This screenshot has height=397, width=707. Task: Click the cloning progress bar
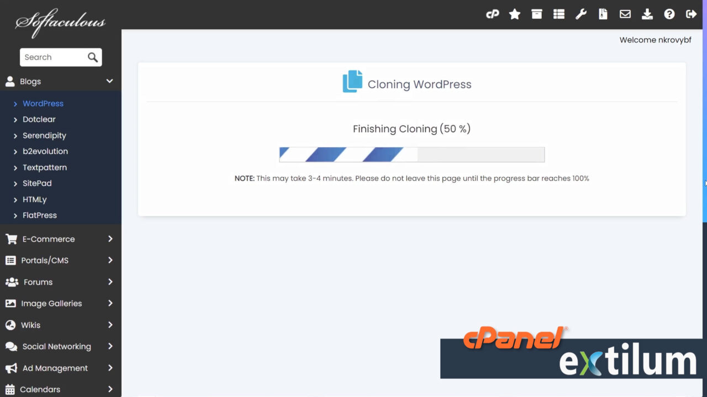411,154
